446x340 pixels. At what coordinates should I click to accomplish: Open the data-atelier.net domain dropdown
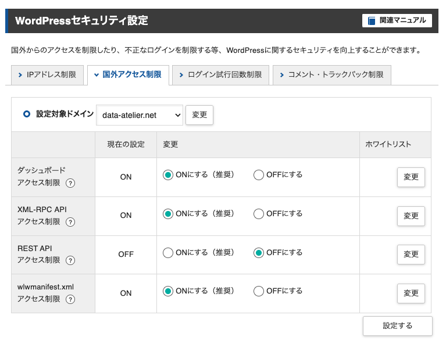click(x=140, y=115)
